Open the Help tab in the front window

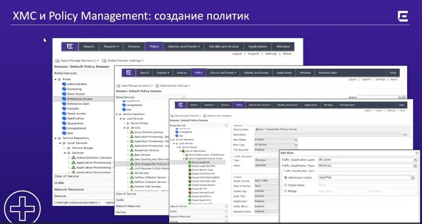[x=402, y=105]
